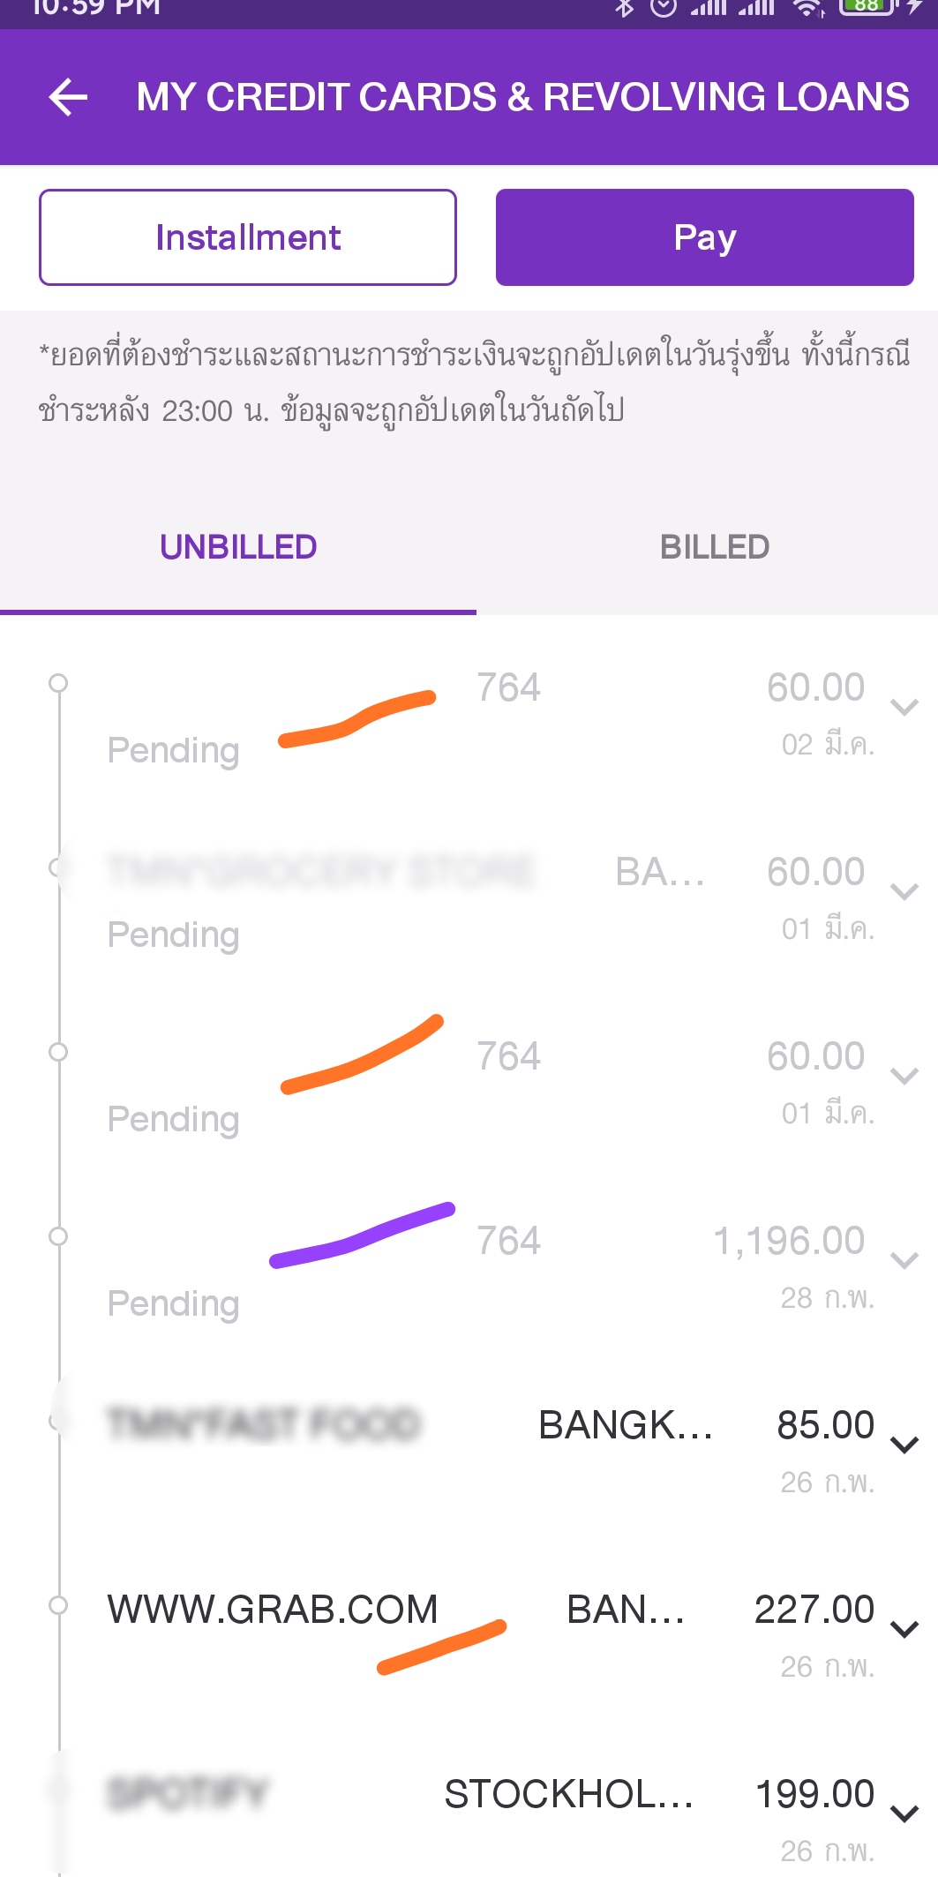Click timeline circle of the 02 มี.ค. transaction

pyautogui.click(x=58, y=683)
